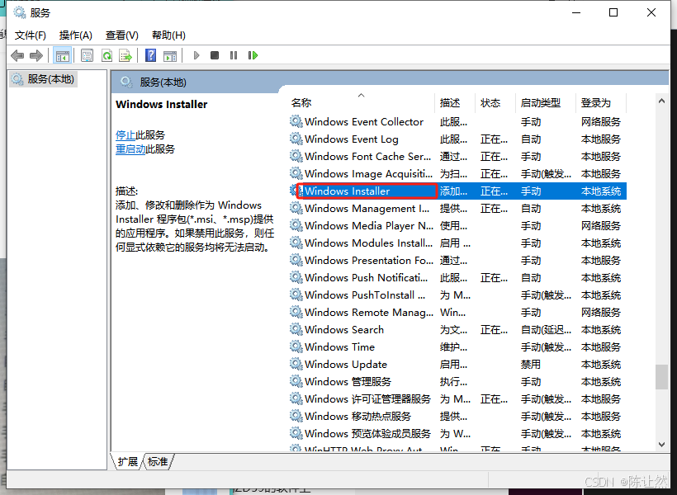Click gear icon of Windows Update
The image size is (677, 495).
[x=296, y=364]
